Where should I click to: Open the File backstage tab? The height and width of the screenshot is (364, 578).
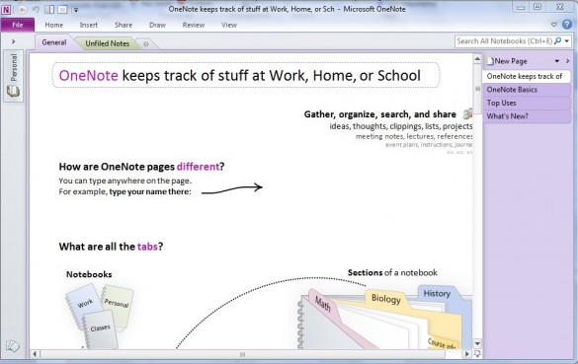click(x=18, y=25)
